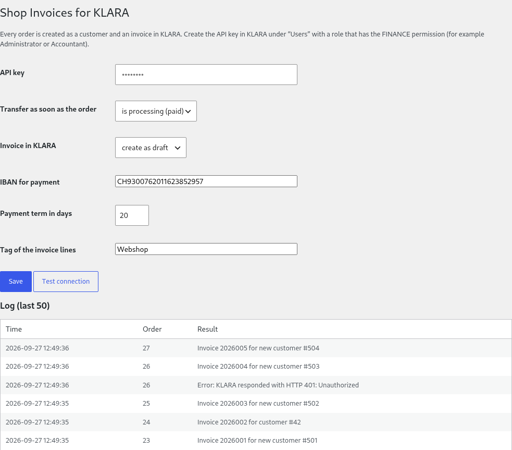The width and height of the screenshot is (512, 450).
Task: Click the HTTP 401 Unauthorized error entry
Action: [278, 385]
